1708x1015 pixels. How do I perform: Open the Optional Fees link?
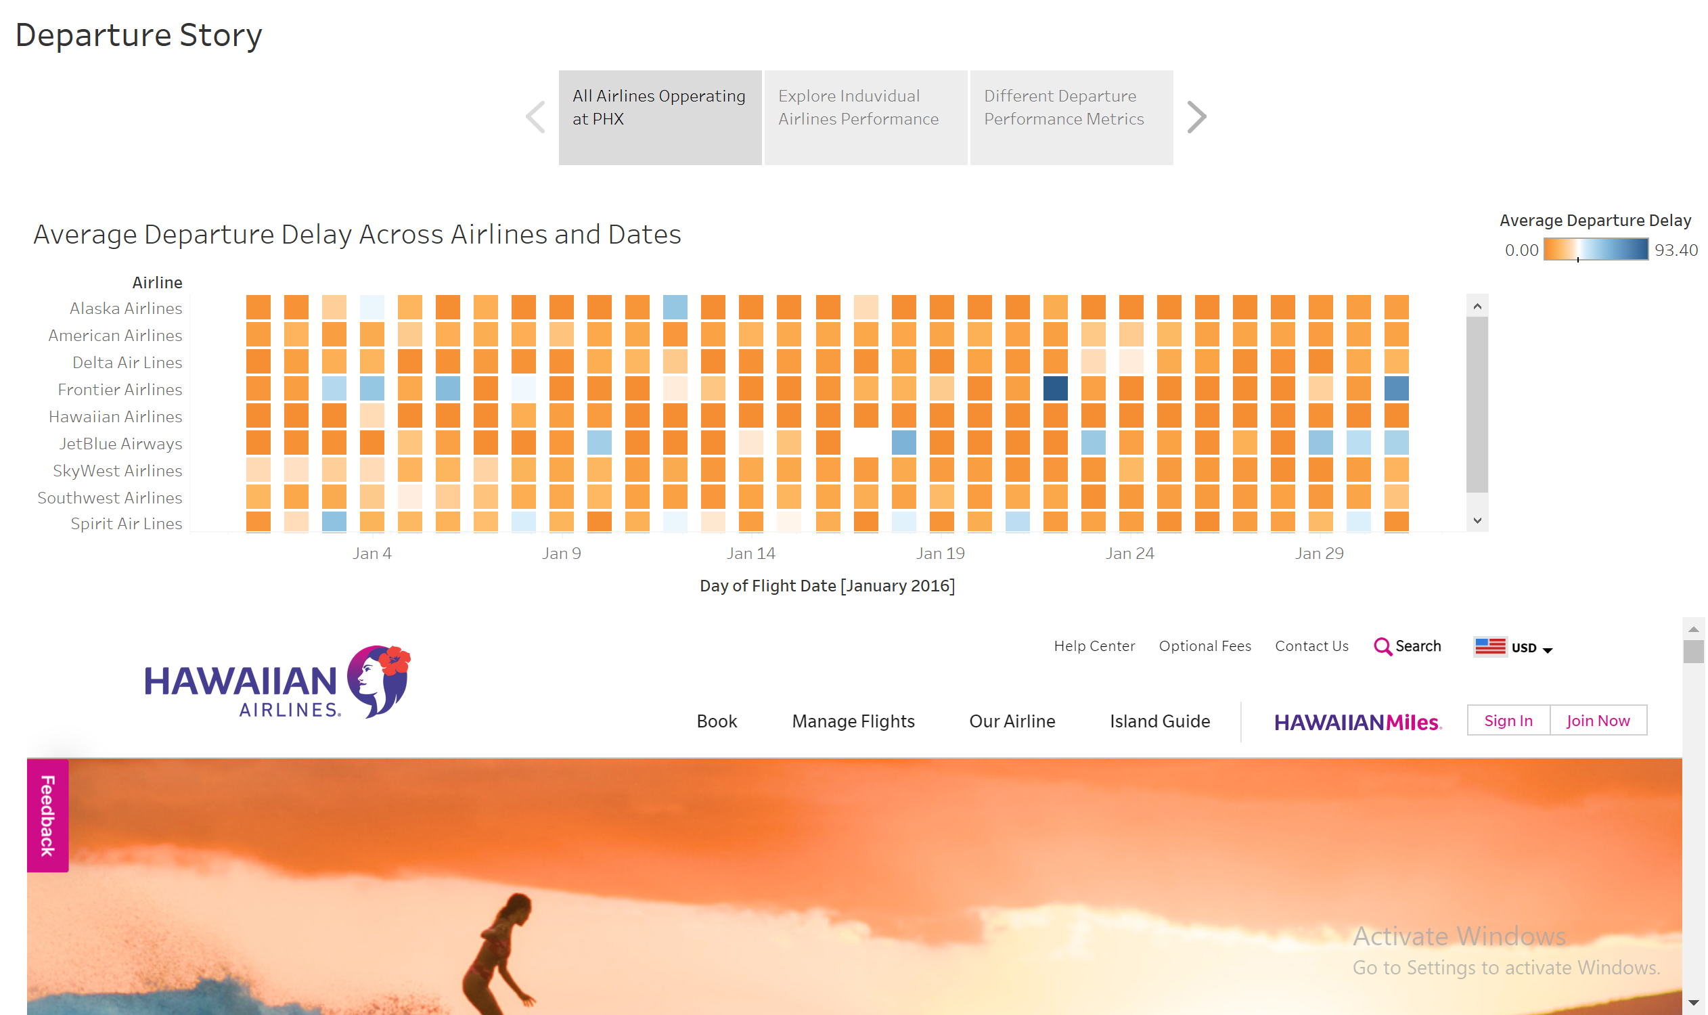(1205, 646)
